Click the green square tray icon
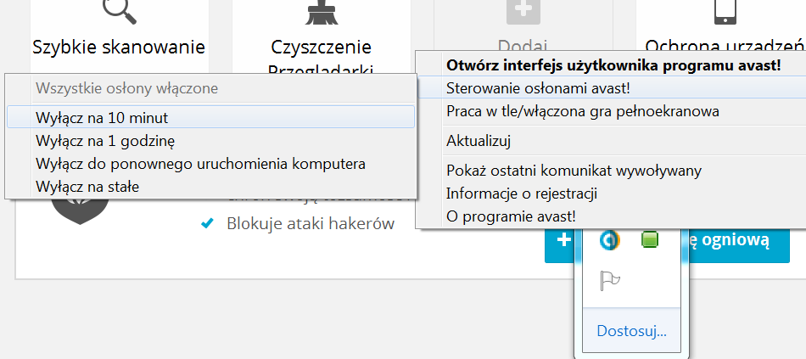806x359 pixels. (650, 239)
